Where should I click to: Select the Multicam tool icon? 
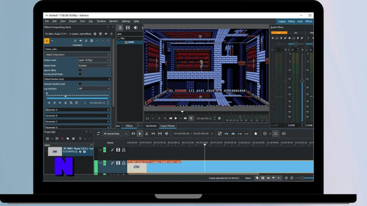[167, 134]
